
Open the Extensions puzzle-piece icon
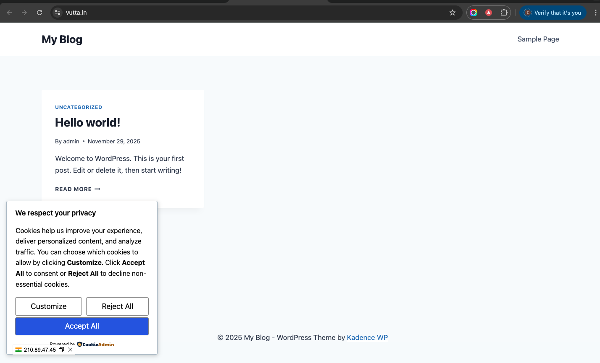tap(504, 13)
